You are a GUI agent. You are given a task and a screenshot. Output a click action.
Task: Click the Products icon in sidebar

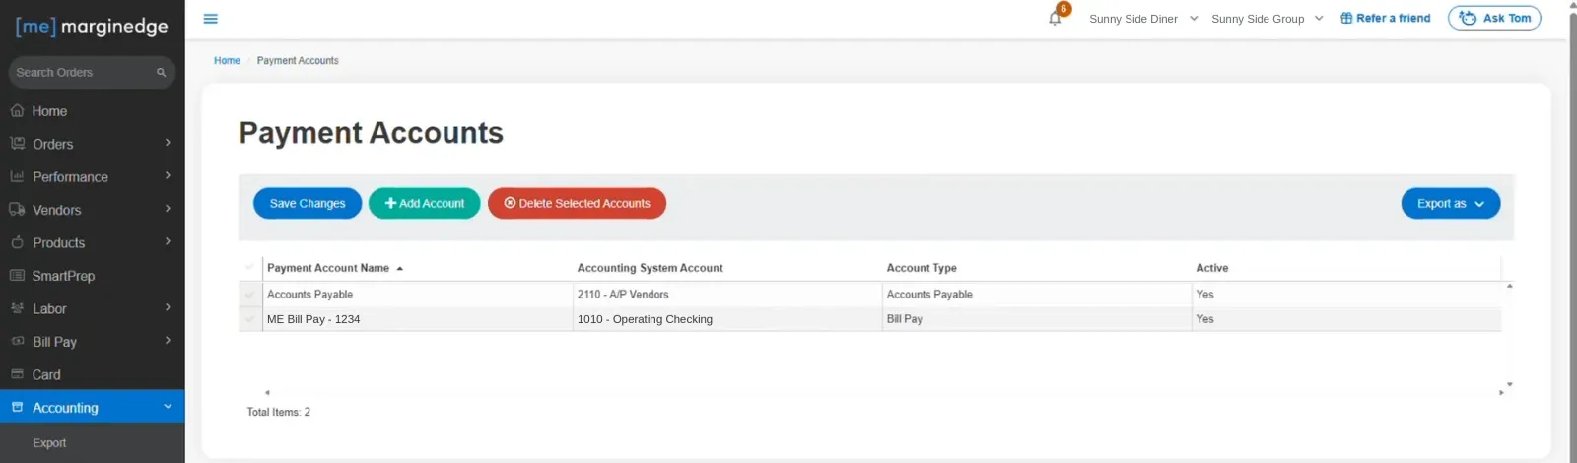(17, 242)
